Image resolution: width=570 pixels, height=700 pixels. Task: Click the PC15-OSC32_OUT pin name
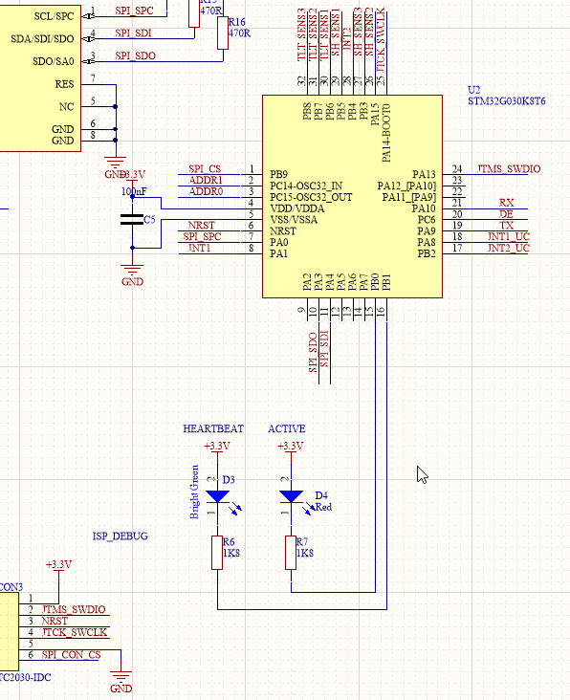point(311,197)
